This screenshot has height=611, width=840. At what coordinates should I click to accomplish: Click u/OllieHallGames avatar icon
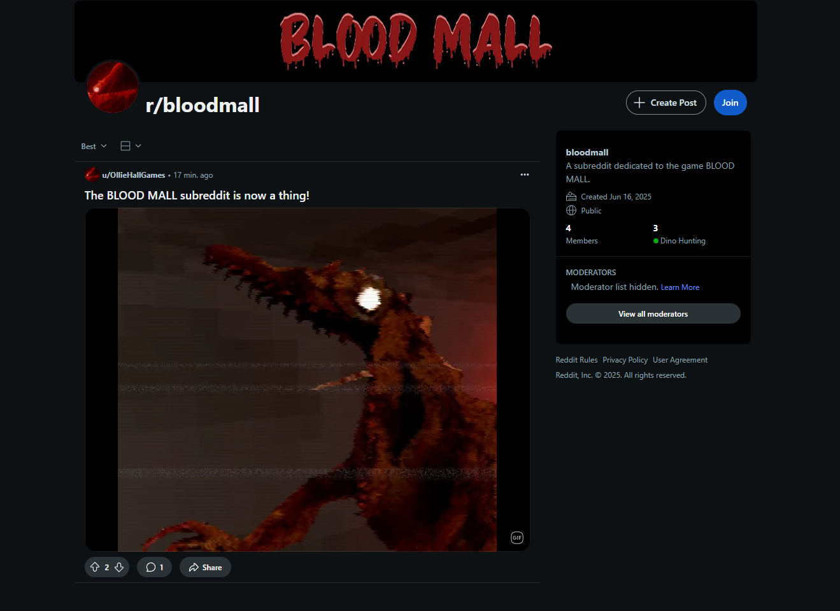tap(92, 175)
